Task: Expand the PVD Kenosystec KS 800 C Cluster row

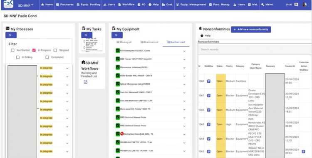Action: coord(184,51)
